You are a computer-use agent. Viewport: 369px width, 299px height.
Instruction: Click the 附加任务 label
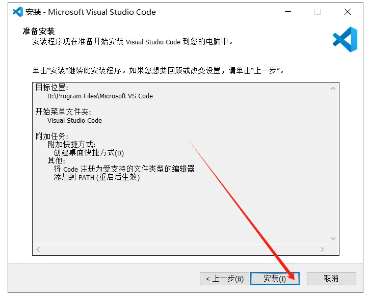52,136
